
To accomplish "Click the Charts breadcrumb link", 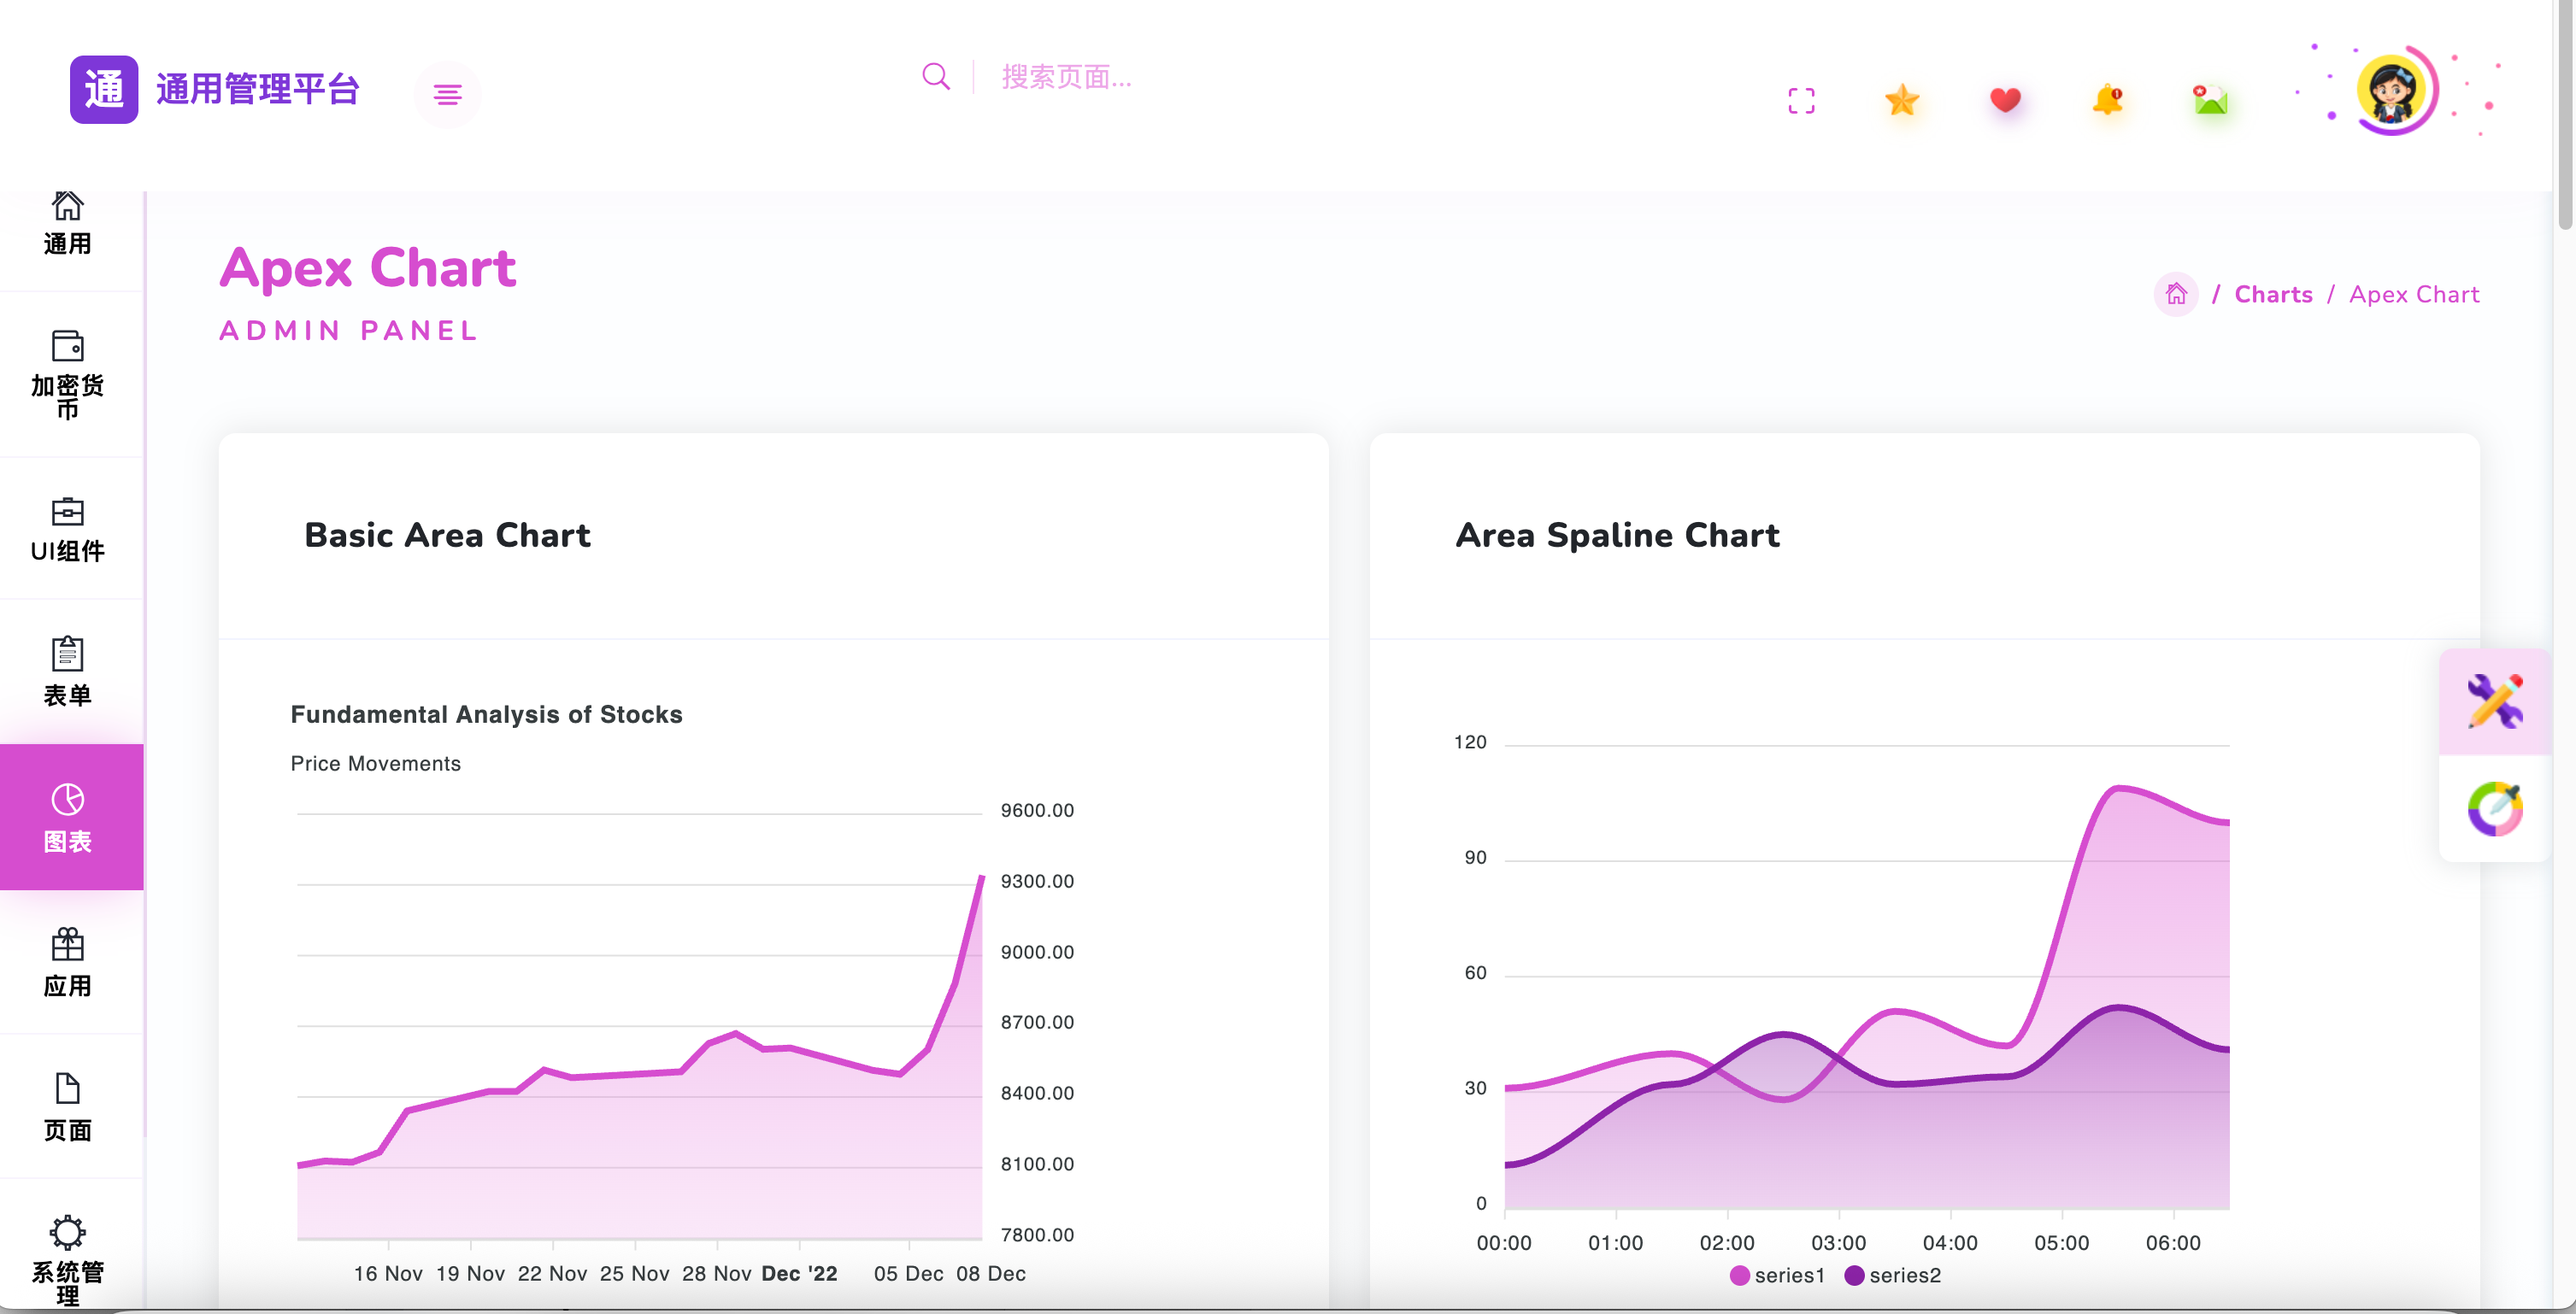I will point(2273,294).
